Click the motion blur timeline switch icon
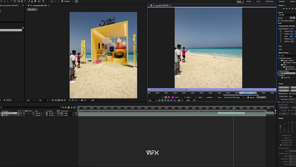296x167 pixels. [x=72, y=107]
